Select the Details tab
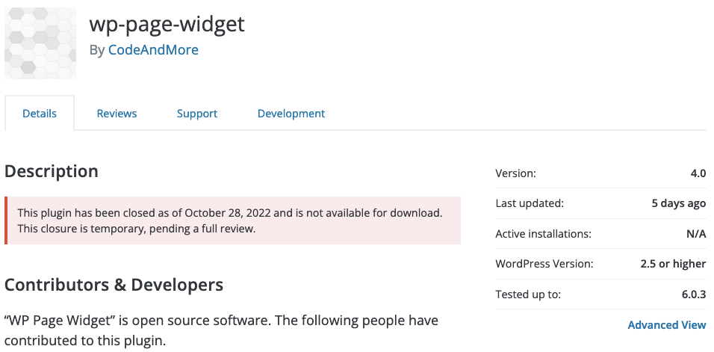Viewport: 714px width, 352px height. tap(40, 114)
